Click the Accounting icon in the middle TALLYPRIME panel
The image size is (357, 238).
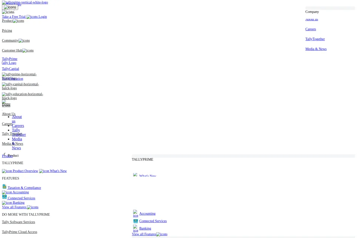coord(135,213)
